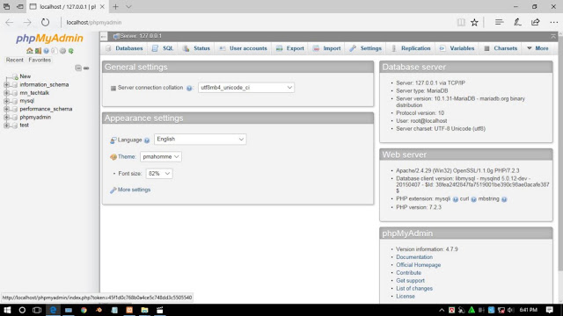
Task: Open the Contribute link
Action: click(408, 273)
